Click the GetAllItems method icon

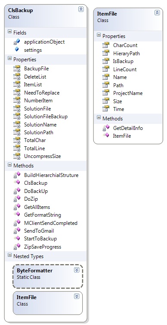(x=17, y=207)
